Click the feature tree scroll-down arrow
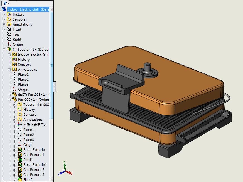 coord(51,179)
